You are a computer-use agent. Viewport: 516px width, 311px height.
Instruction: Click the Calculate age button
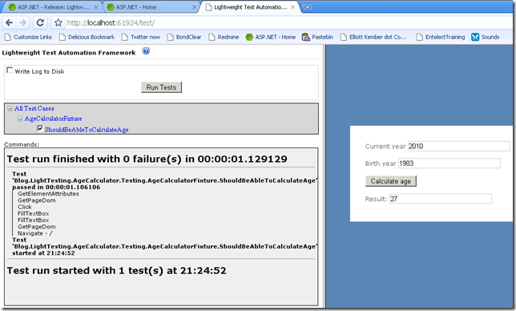[x=391, y=181]
